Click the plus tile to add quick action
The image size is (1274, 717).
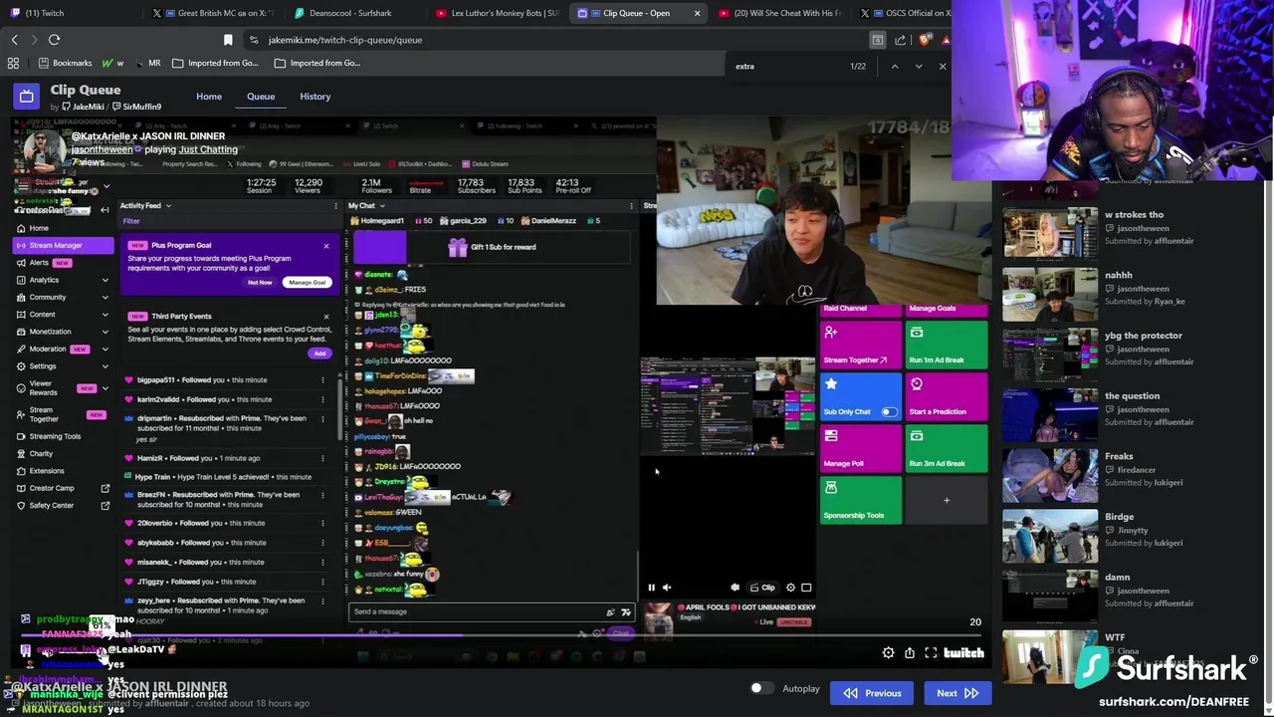click(947, 499)
